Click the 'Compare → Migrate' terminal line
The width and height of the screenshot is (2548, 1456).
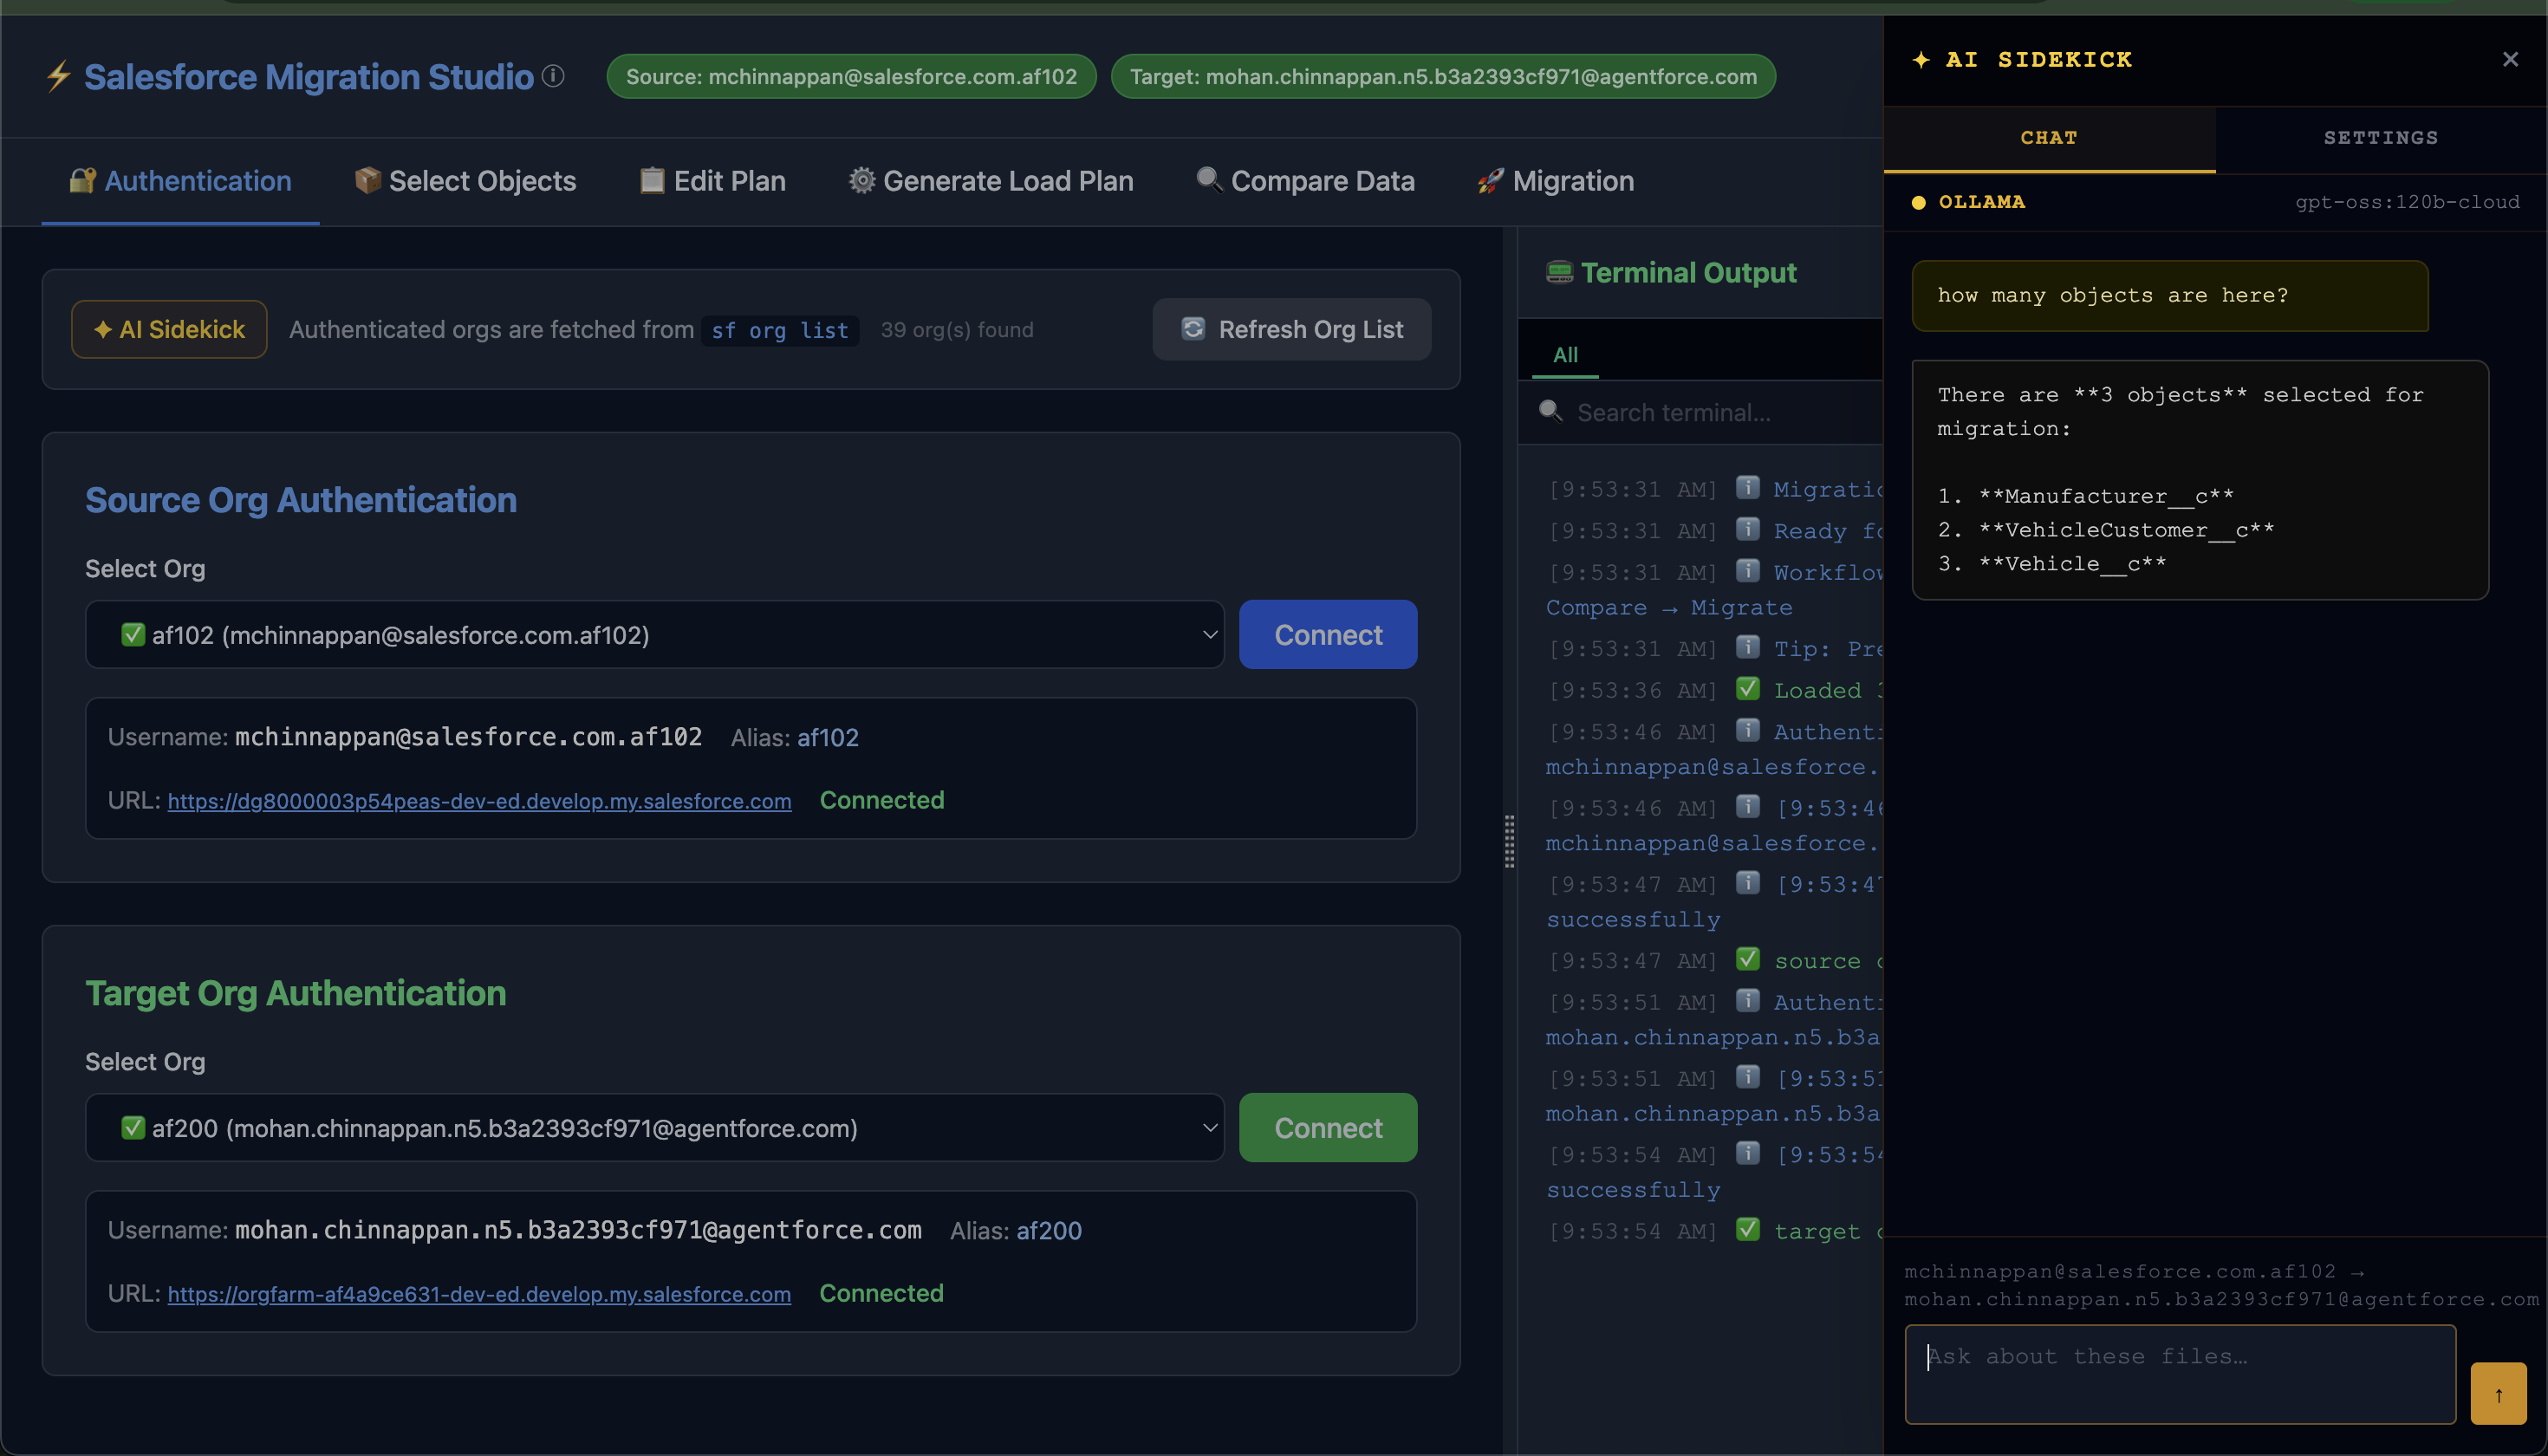(x=1669, y=607)
